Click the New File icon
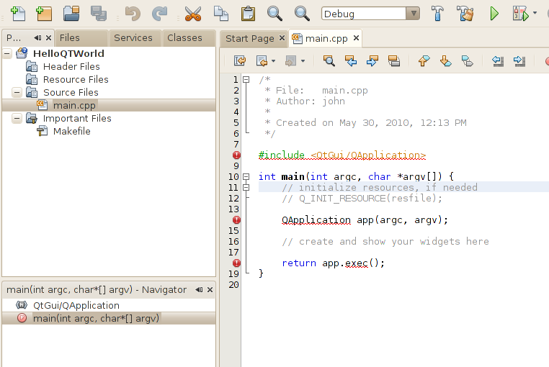Screen dimensions: 549x367 [18, 13]
